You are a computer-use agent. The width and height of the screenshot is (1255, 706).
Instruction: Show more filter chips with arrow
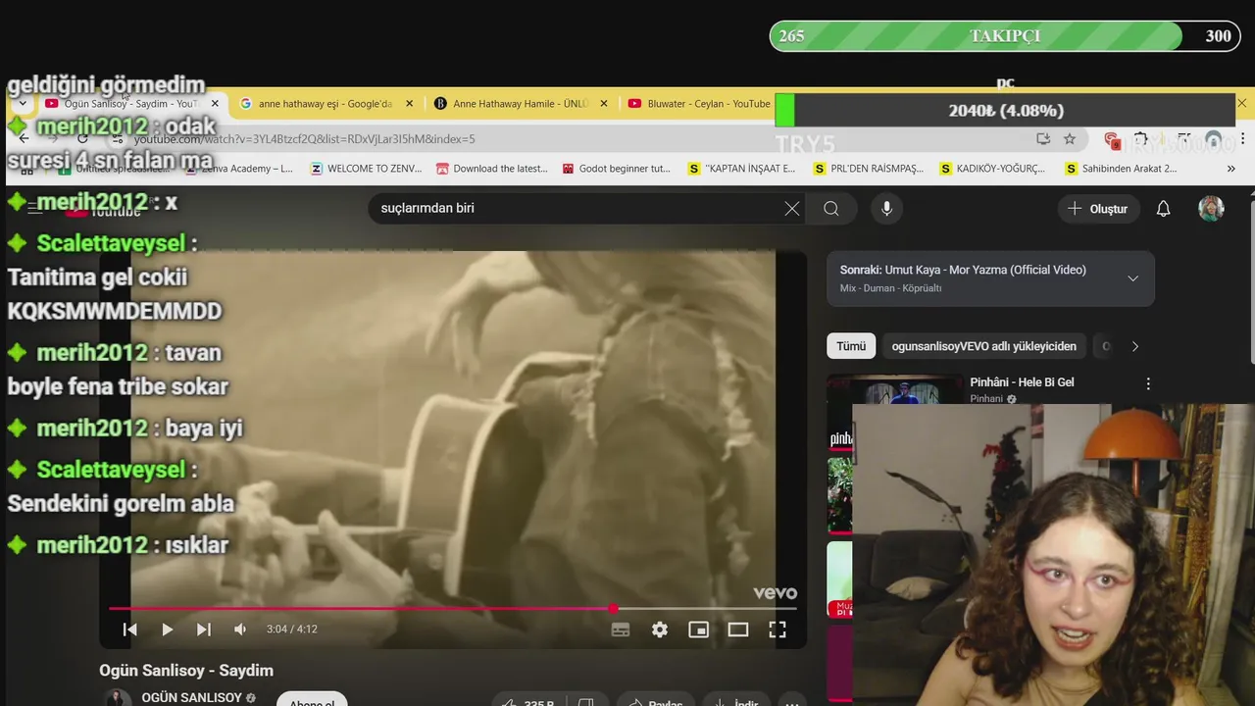(1135, 346)
